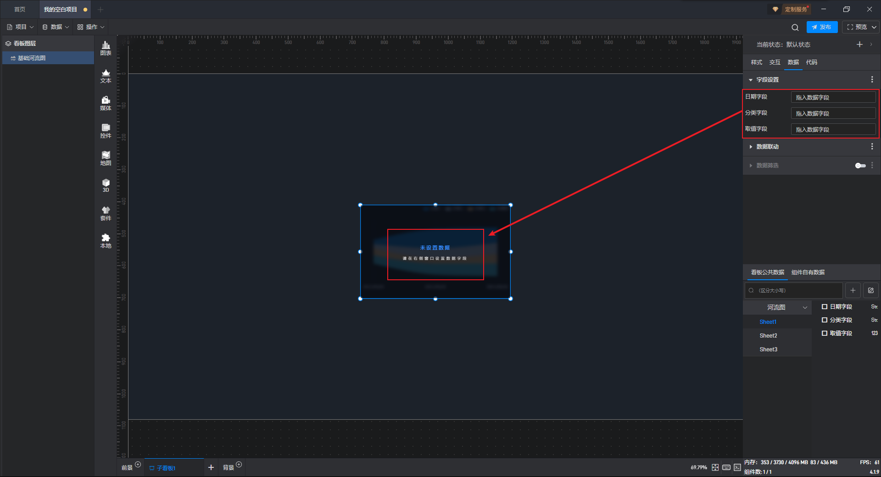The width and height of the screenshot is (881, 477).
Task: Add new data source with plus button
Action: (x=853, y=290)
